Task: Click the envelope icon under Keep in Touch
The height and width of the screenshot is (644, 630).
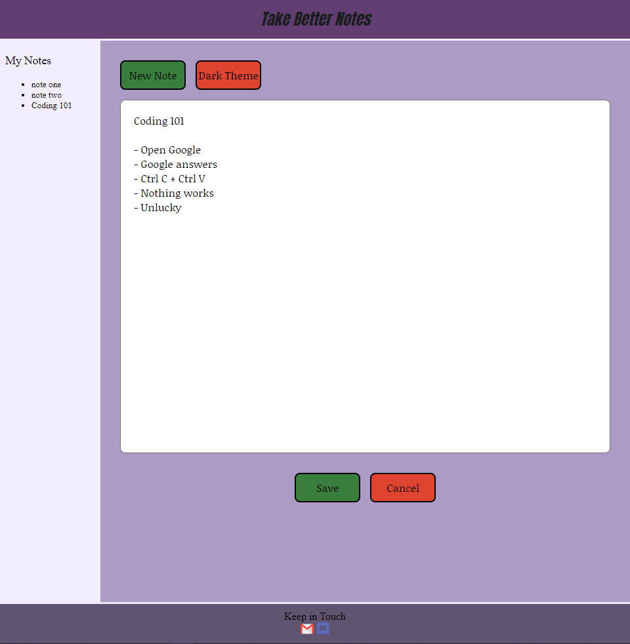Action: [x=306, y=628]
